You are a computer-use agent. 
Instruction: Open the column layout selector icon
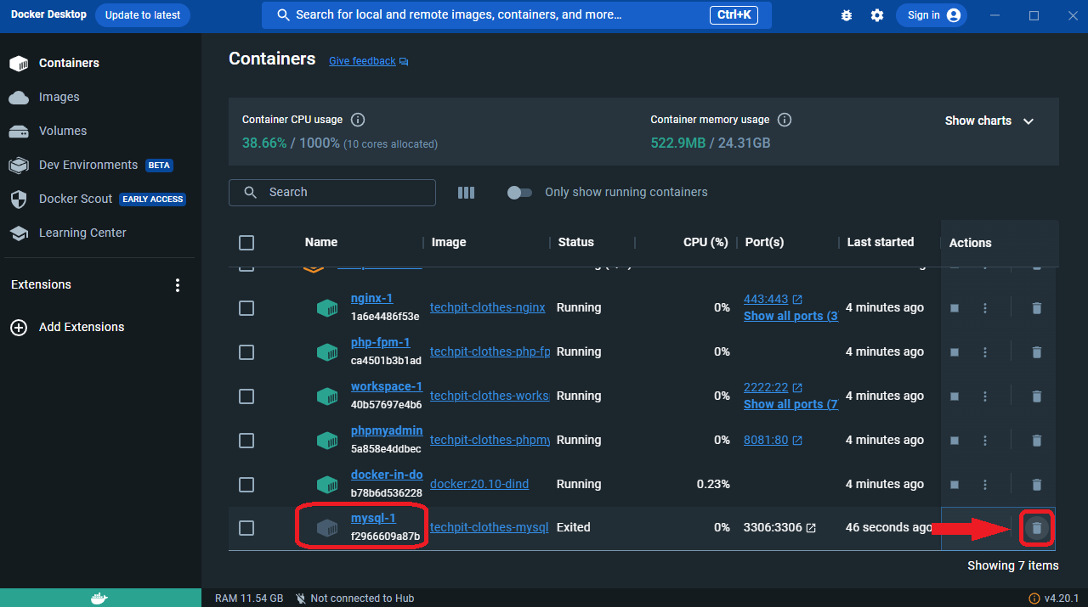pos(466,193)
